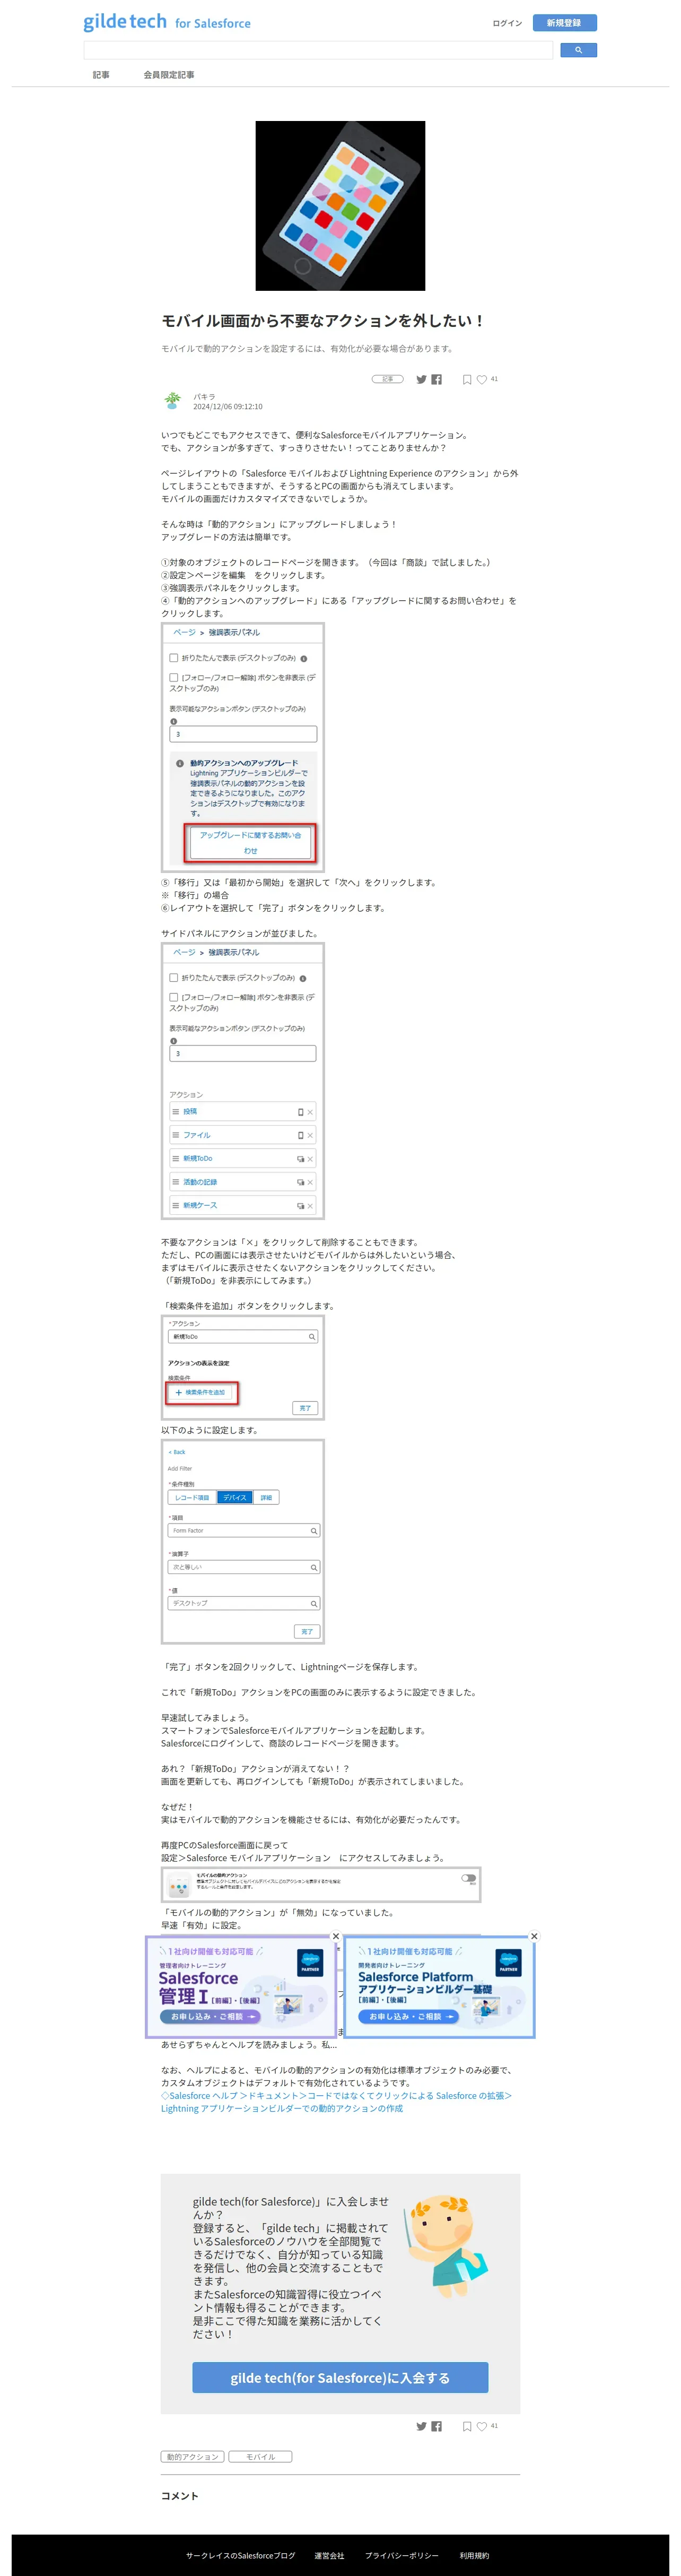
Task: Click the gilde tech for Salesforce logo
Action: click(167, 22)
